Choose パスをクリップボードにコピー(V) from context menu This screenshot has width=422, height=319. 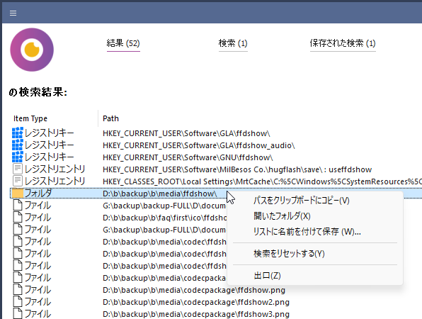(x=302, y=201)
